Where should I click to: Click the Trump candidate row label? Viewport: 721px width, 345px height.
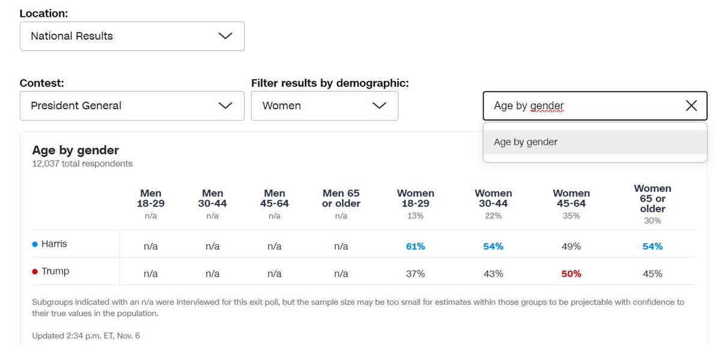pyautogui.click(x=55, y=271)
